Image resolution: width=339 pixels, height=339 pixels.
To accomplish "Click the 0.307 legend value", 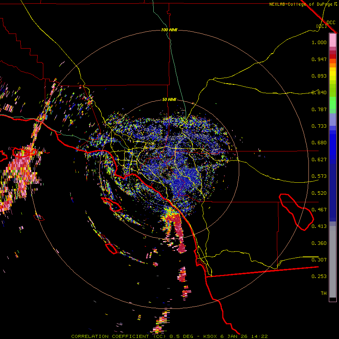I will (319, 260).
